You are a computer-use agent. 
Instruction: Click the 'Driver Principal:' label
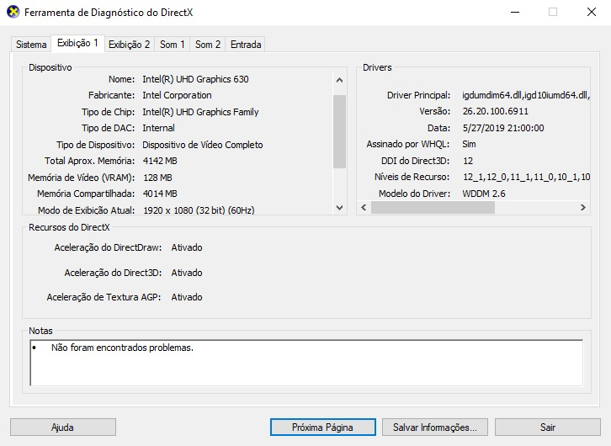[x=418, y=95]
